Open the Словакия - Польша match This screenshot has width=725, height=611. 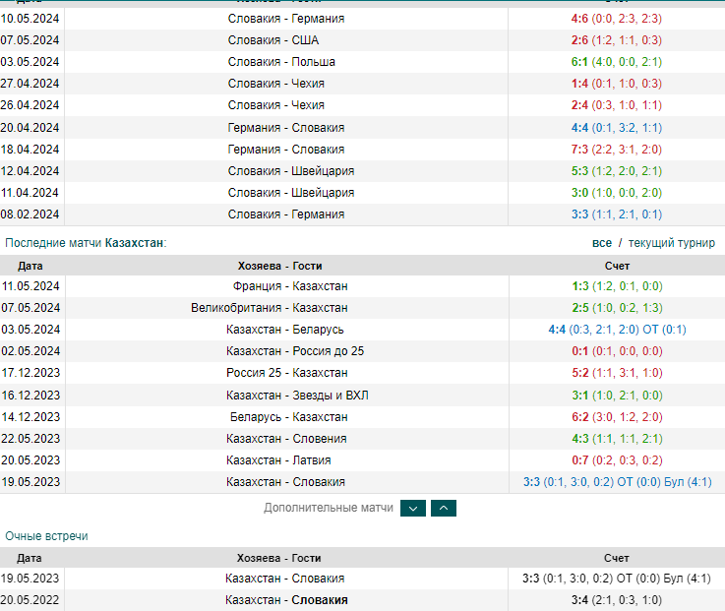tap(281, 62)
